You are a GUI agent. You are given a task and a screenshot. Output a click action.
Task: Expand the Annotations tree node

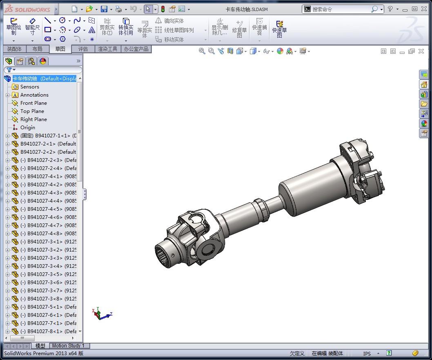[8, 95]
